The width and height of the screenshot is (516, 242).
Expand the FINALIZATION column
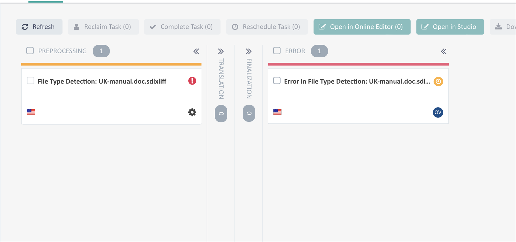(249, 52)
